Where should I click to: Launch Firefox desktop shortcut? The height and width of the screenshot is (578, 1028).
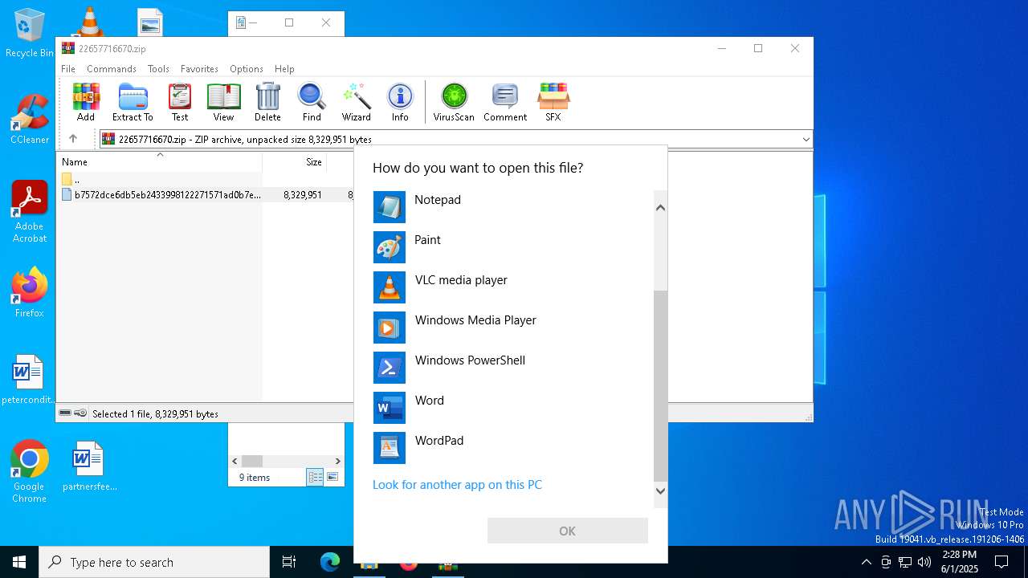(30, 294)
